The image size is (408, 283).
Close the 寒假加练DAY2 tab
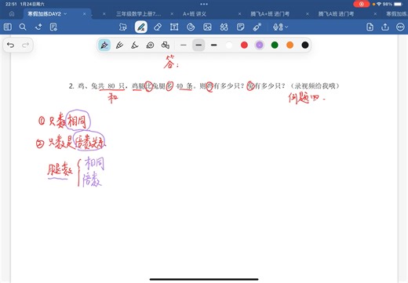point(84,14)
